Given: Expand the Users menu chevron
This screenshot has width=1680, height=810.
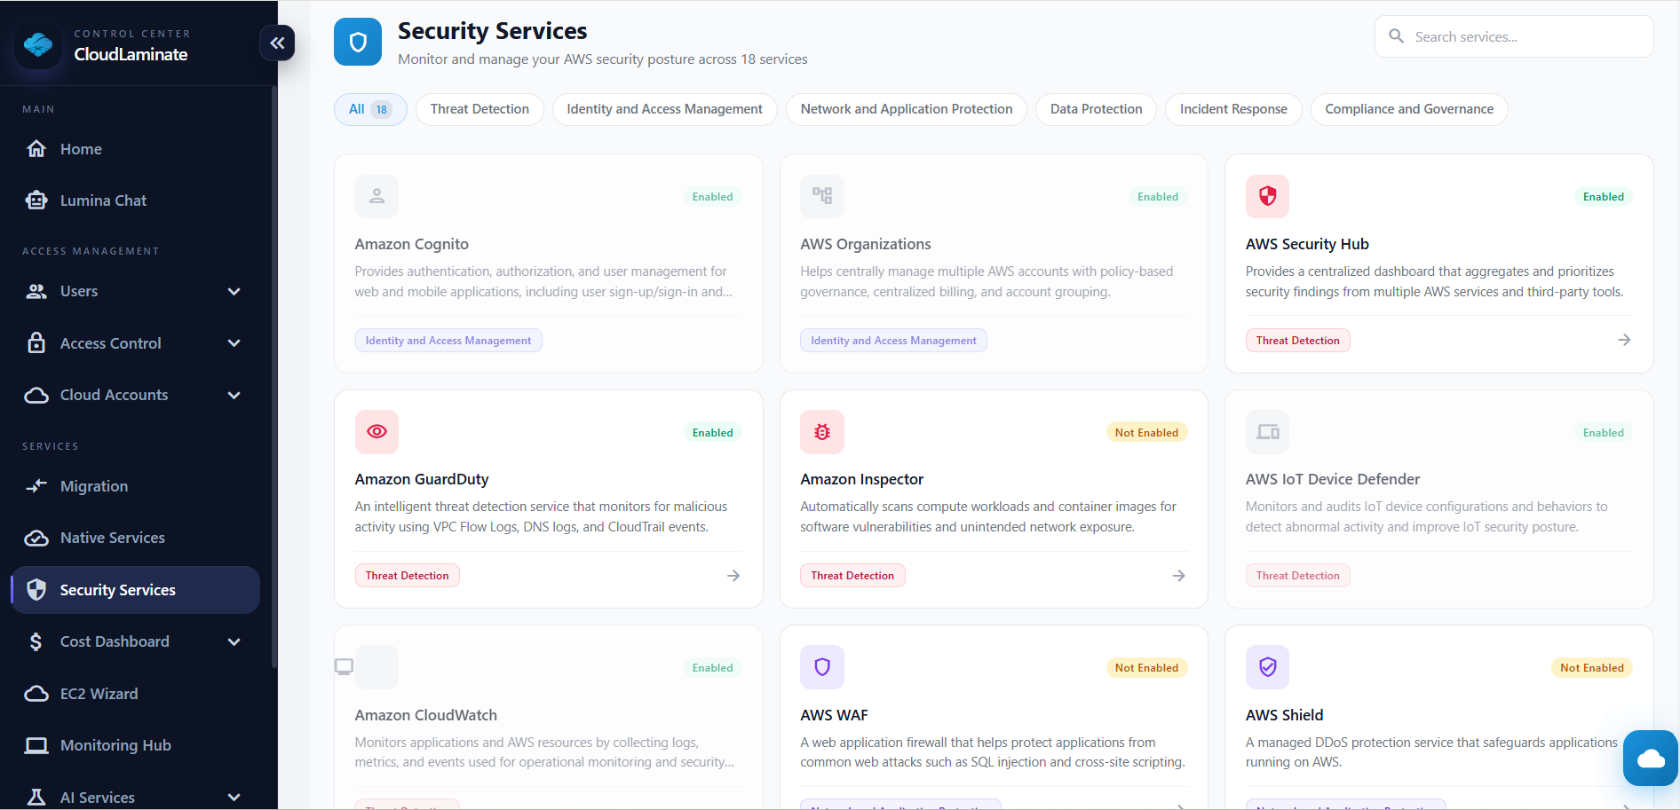Looking at the screenshot, I should tap(234, 292).
